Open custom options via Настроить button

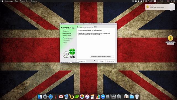click(82, 61)
